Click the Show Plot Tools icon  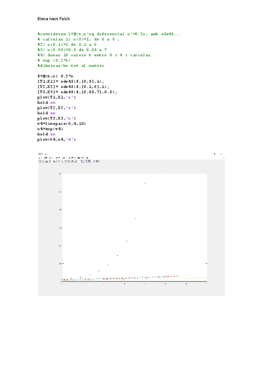tap(97, 161)
